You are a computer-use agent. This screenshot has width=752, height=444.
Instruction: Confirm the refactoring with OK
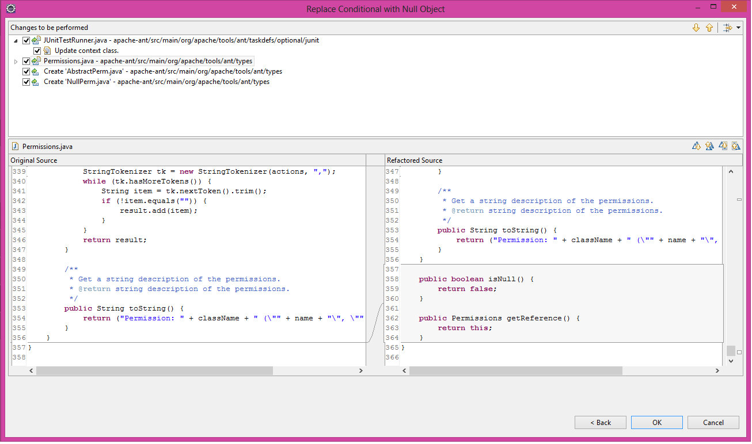click(657, 422)
